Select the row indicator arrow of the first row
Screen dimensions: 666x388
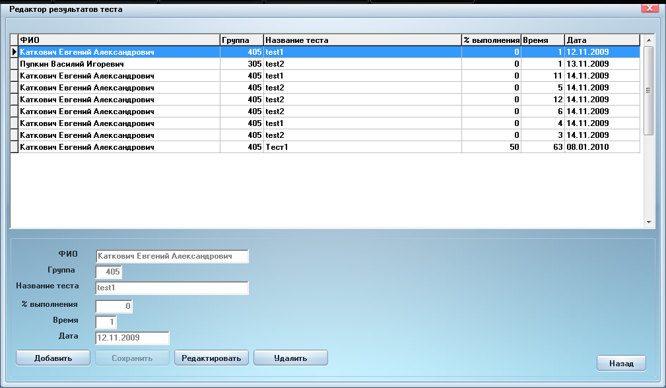tap(14, 51)
